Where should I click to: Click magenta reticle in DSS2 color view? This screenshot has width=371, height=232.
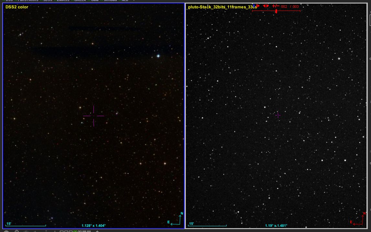(x=94, y=116)
